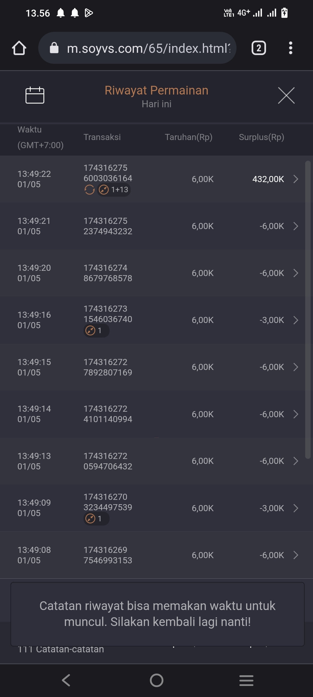Tap the browser home icon
Viewport: 313px width, 697px height.
coord(19,48)
